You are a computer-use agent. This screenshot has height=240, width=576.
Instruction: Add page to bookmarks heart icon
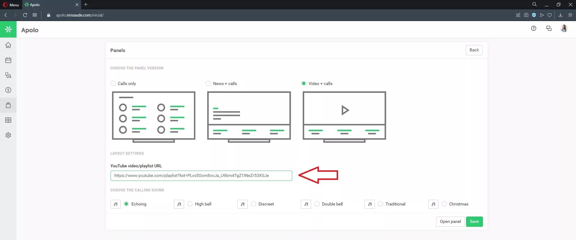click(x=550, y=15)
